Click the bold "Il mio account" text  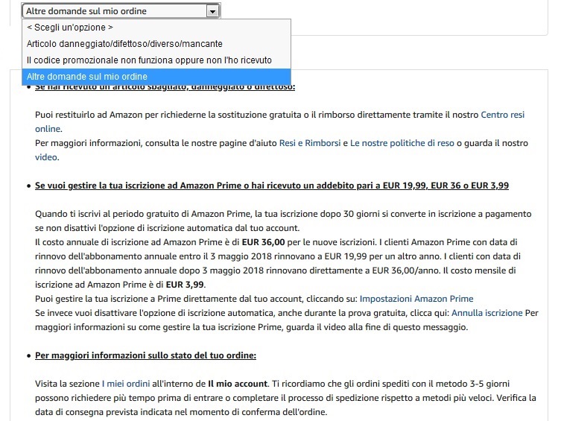click(x=238, y=384)
